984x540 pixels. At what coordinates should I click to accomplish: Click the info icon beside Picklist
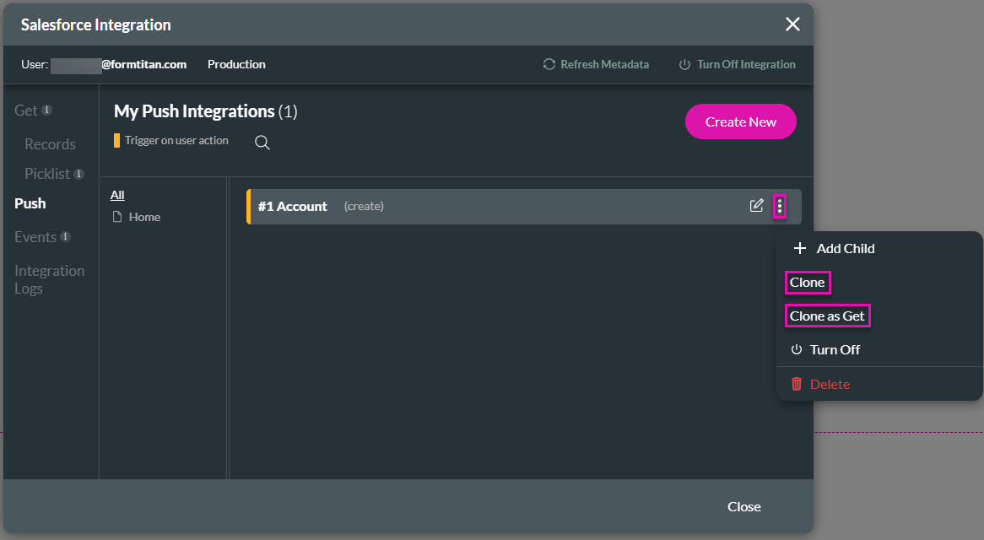[x=78, y=174]
